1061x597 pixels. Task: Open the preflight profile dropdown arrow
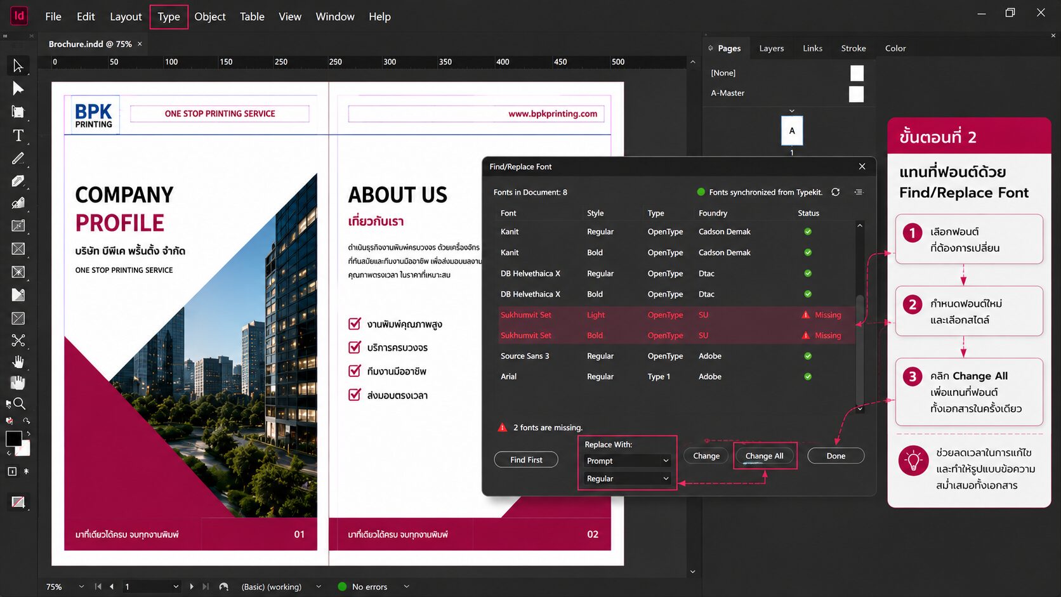tap(319, 587)
